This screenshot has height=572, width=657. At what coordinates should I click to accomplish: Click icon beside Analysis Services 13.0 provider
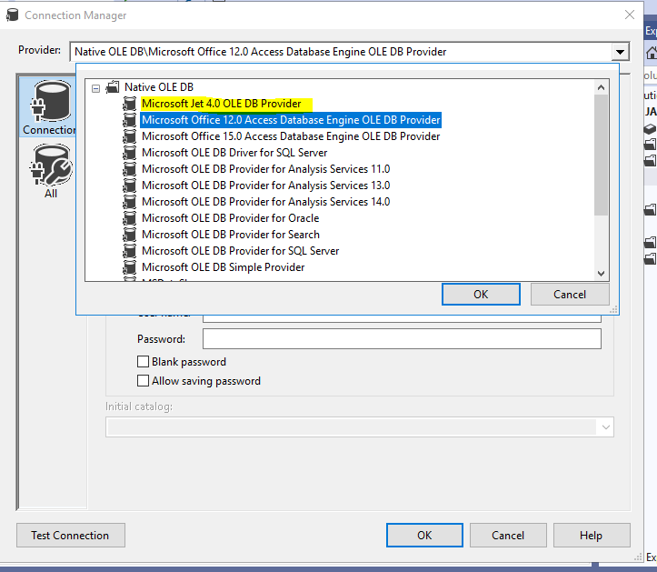(x=129, y=186)
